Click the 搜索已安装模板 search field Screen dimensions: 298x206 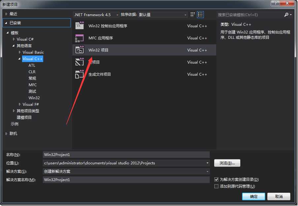tap(250, 15)
